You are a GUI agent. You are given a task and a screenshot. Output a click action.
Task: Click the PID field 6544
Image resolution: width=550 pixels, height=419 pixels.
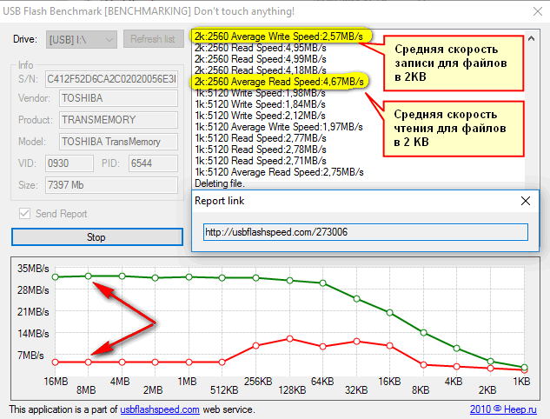point(153,163)
